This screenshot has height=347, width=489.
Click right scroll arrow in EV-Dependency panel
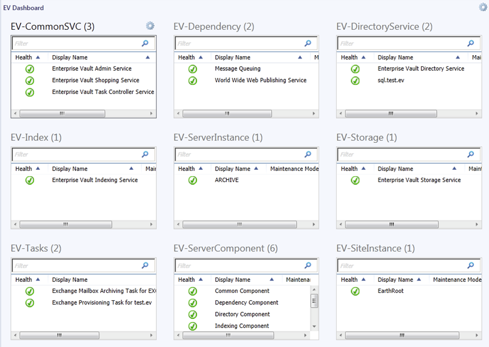coord(314,114)
